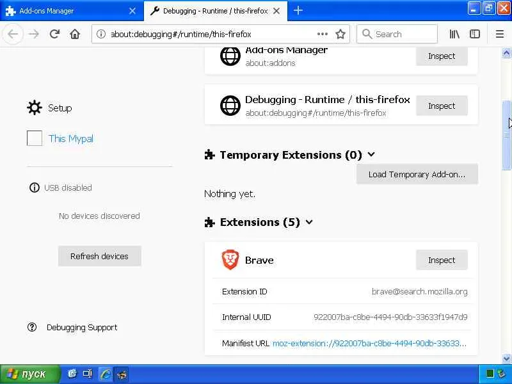Click the Mypal raccoon icon in quick launch

[x=122, y=374]
